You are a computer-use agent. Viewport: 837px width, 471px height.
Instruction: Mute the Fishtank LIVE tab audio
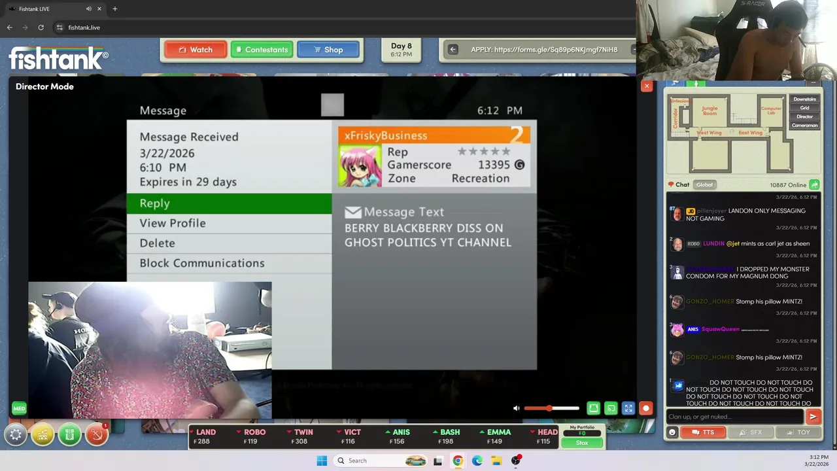[88, 9]
